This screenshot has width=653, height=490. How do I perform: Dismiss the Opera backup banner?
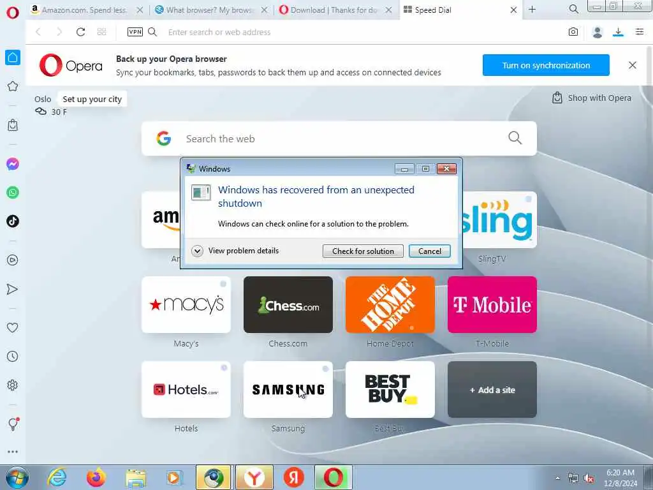[x=632, y=65]
